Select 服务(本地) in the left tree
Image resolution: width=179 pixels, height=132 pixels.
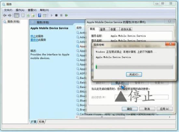point(13,21)
